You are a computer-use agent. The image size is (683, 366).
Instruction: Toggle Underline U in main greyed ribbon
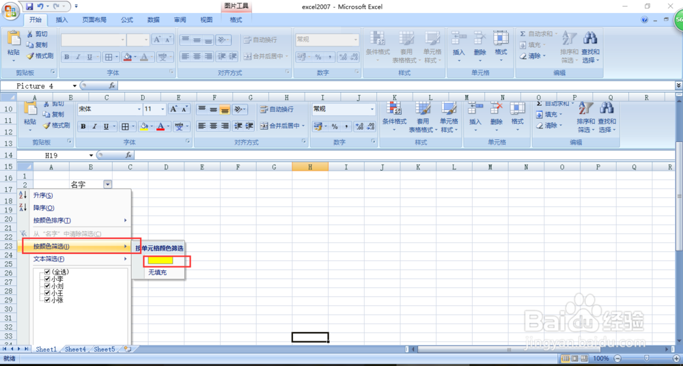coord(89,57)
